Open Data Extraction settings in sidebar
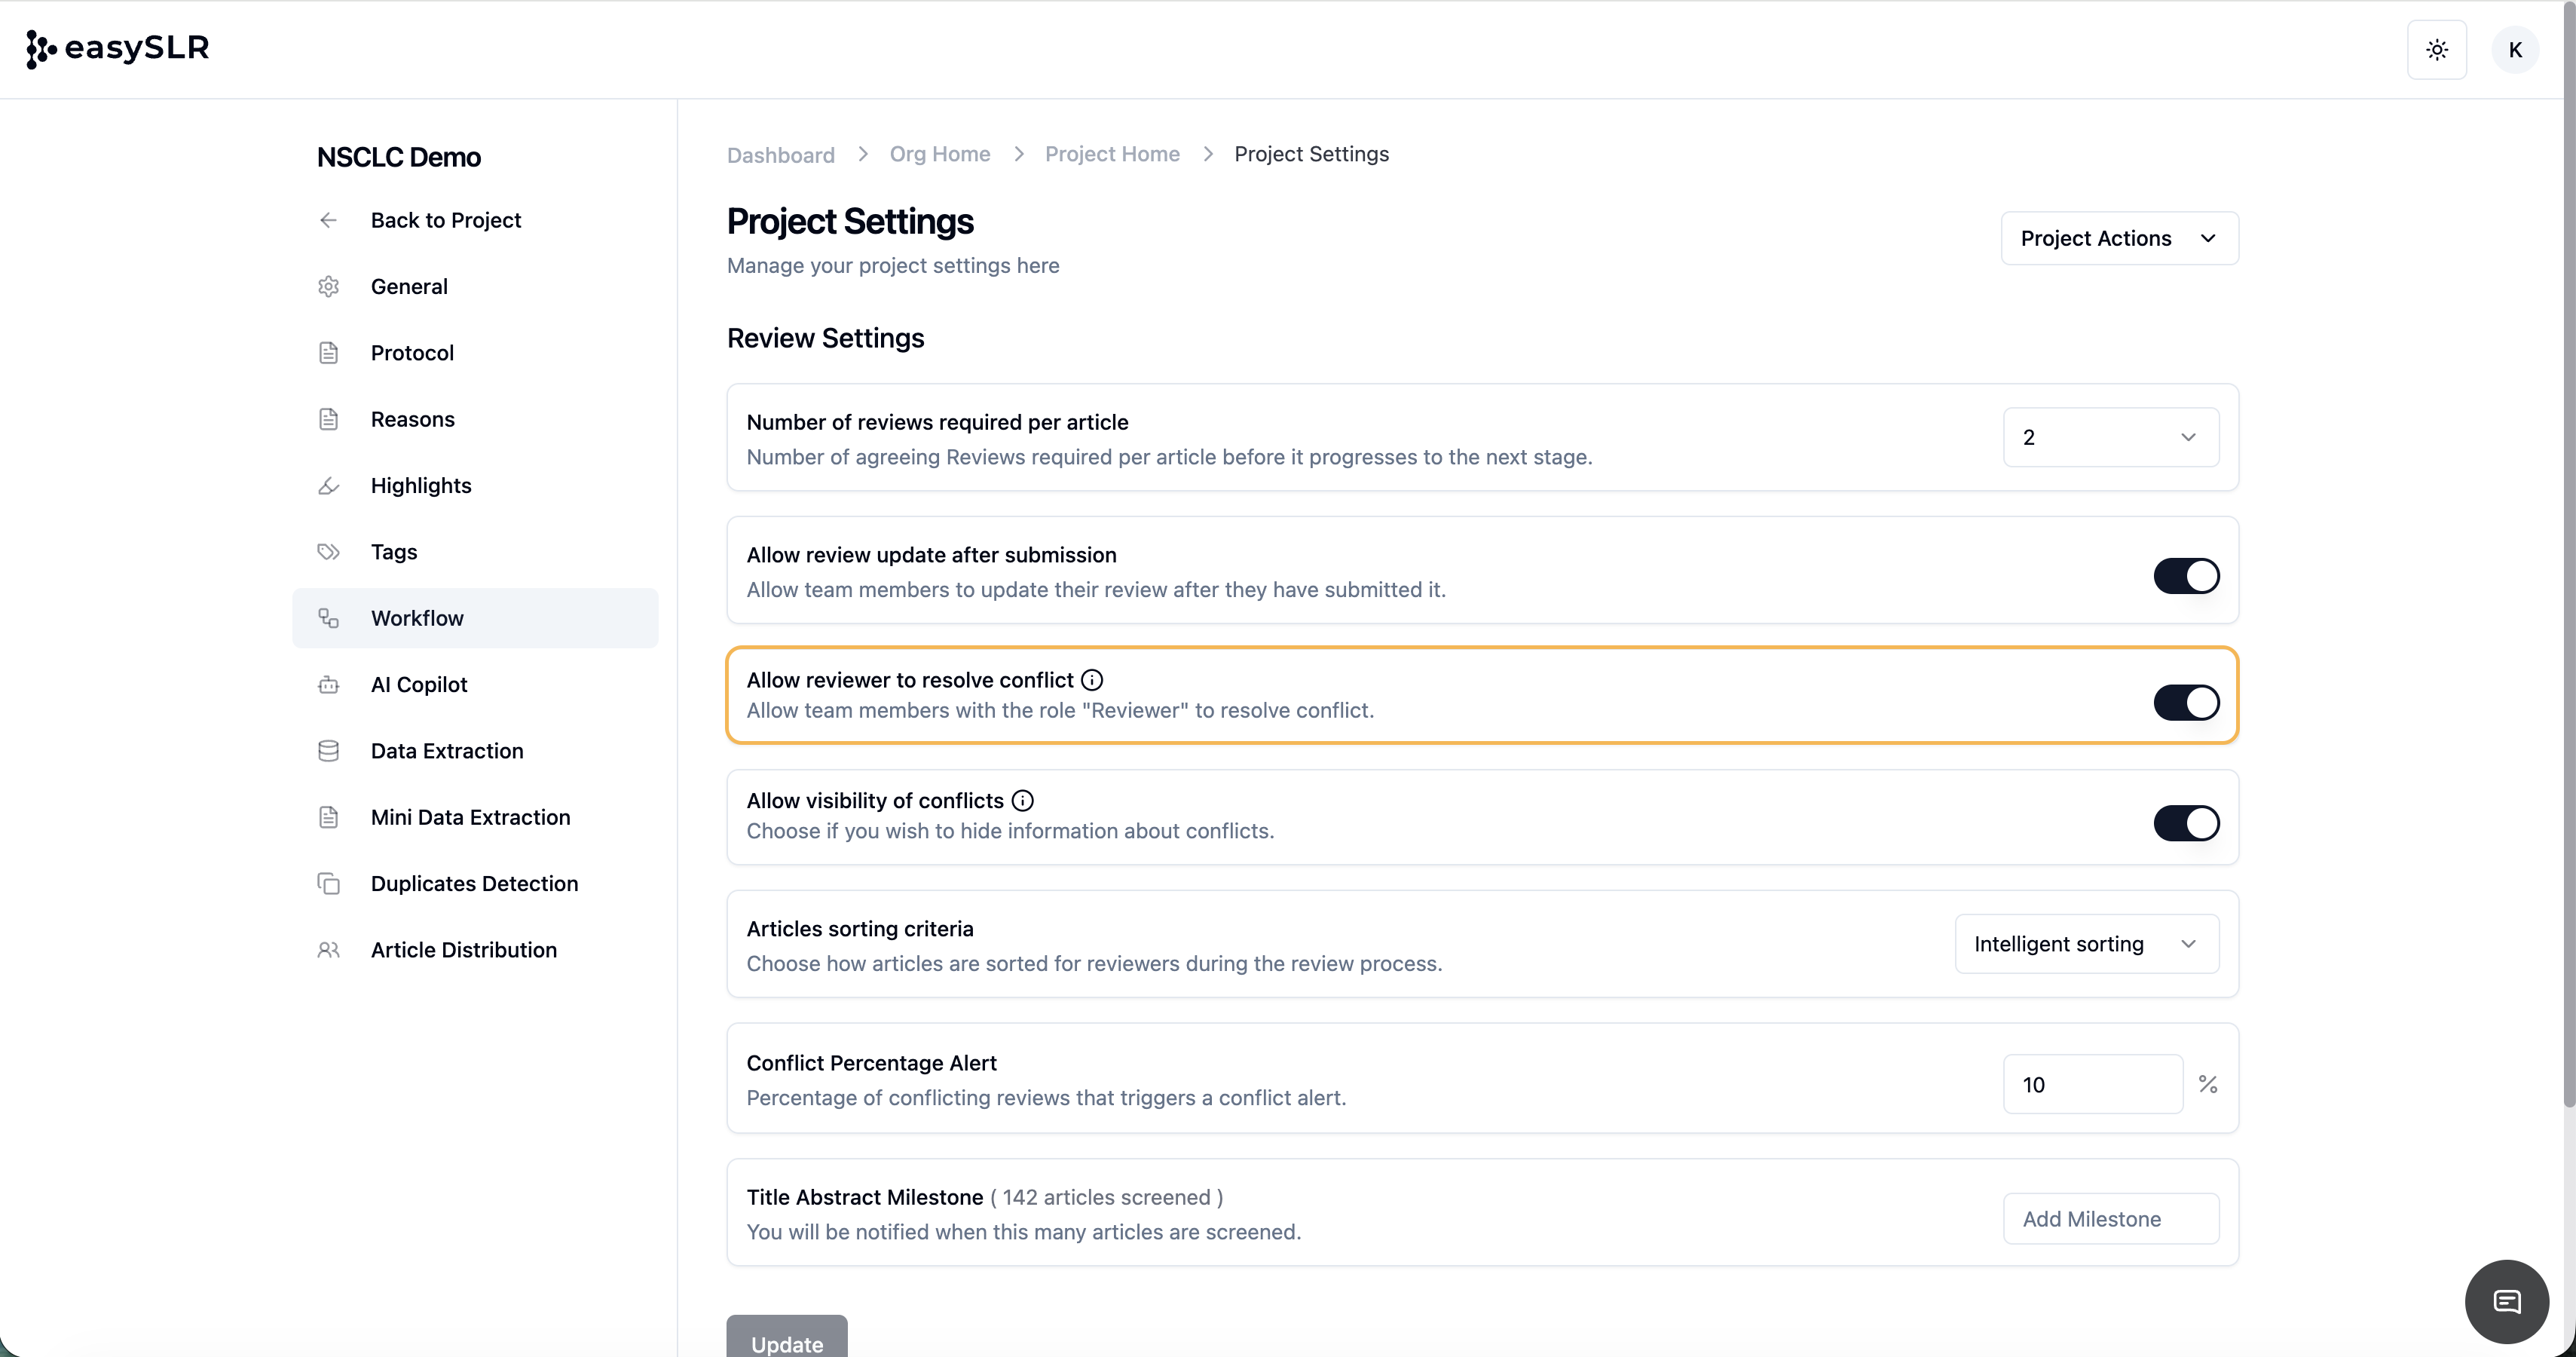 coord(446,751)
